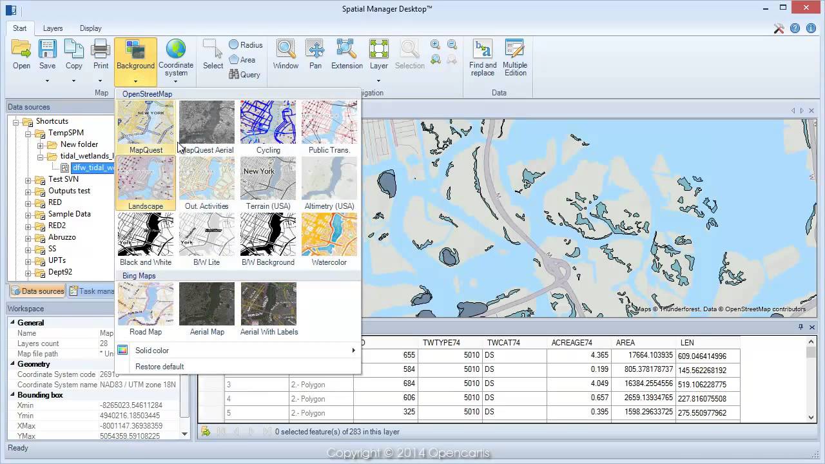The height and width of the screenshot is (464, 825).
Task: Open the Query binoculars tool
Action: click(x=244, y=75)
